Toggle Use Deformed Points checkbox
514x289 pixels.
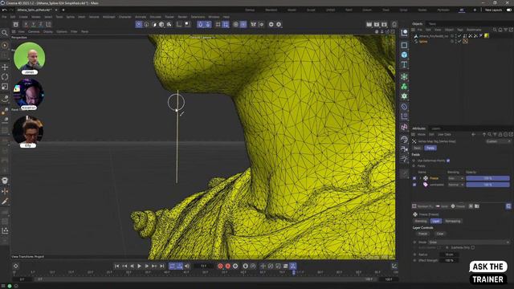coord(448,161)
